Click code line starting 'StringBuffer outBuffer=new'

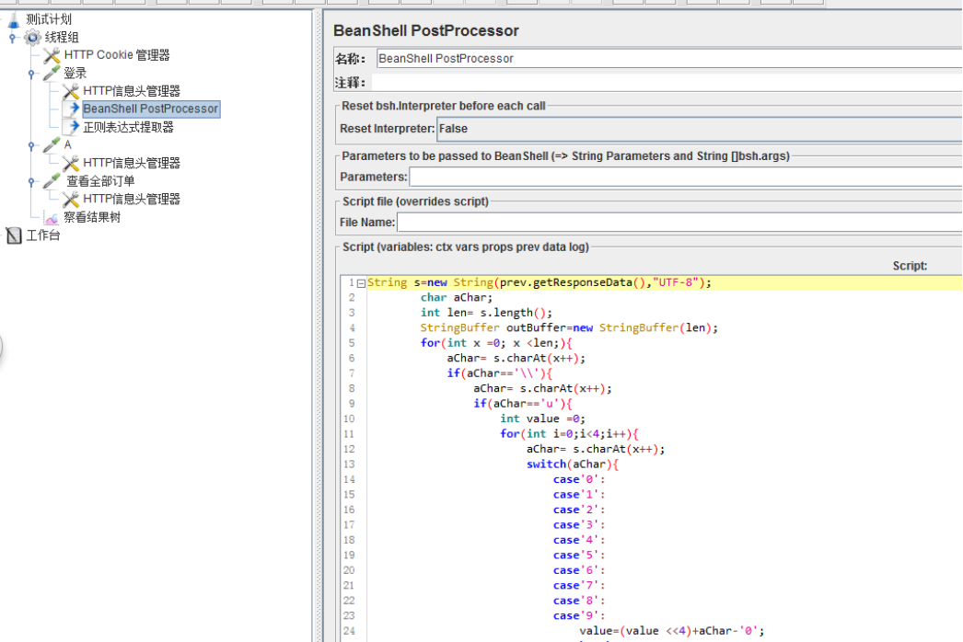[x=569, y=327]
